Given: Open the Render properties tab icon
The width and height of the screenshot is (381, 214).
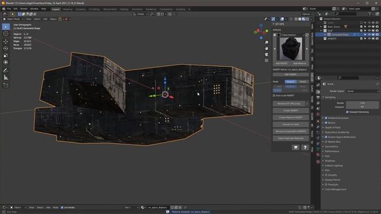Looking at the screenshot, I should tap(318, 92).
